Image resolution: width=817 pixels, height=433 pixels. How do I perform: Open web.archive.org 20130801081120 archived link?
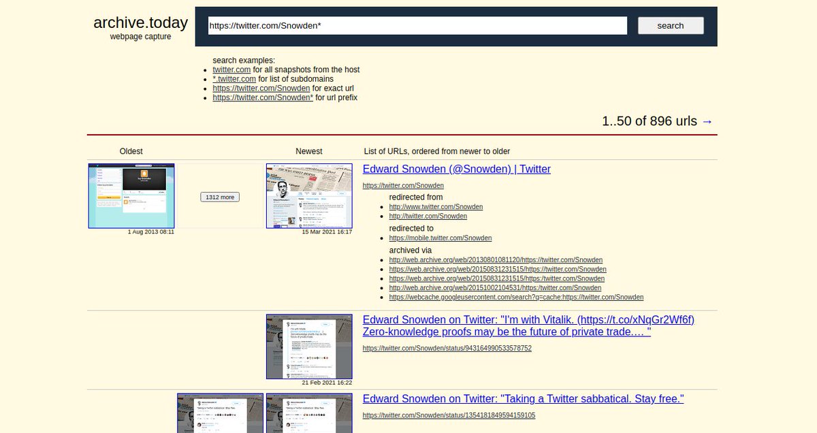[496, 260]
